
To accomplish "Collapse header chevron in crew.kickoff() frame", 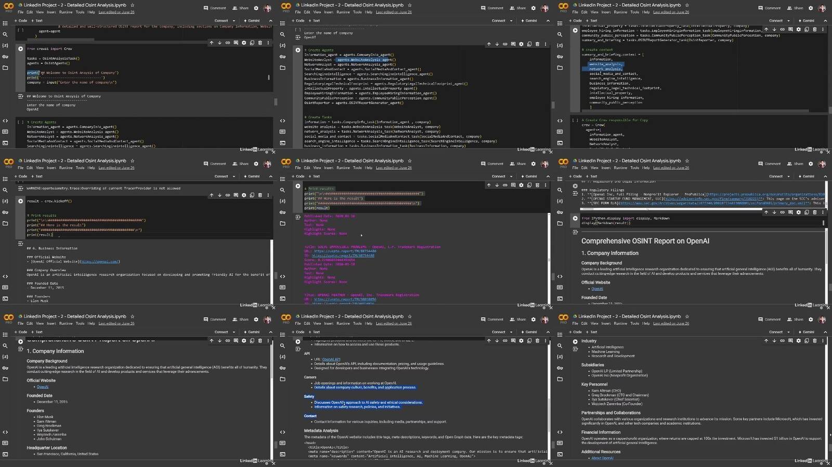I will click(270, 177).
